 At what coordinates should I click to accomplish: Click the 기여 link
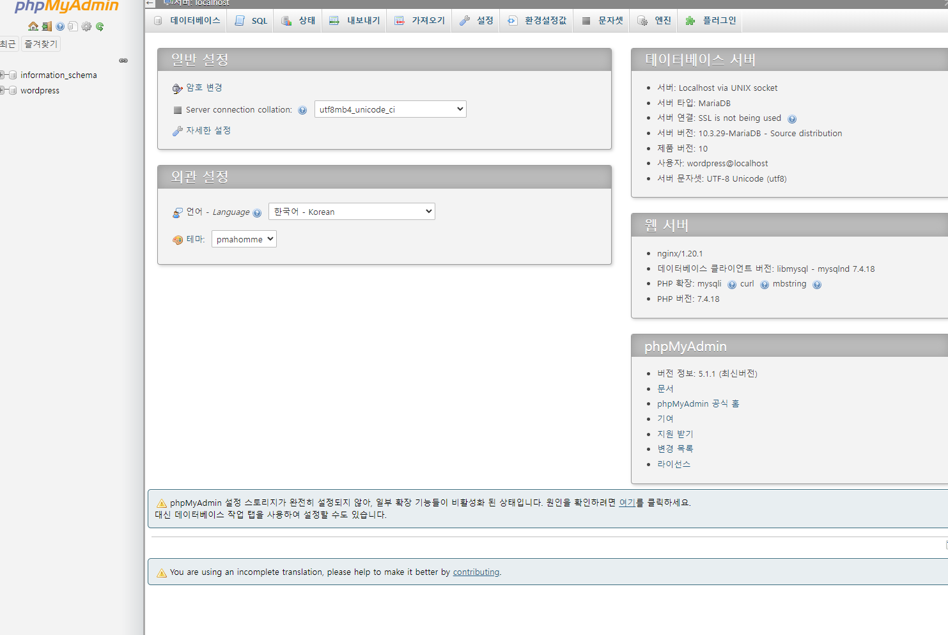point(665,419)
